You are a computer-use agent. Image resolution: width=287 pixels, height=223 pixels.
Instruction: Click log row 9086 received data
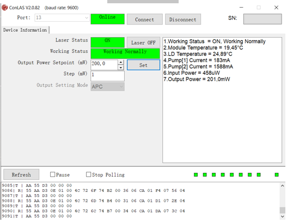point(93,191)
